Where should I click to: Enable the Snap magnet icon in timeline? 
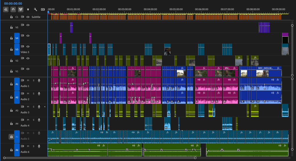pos(13,9)
